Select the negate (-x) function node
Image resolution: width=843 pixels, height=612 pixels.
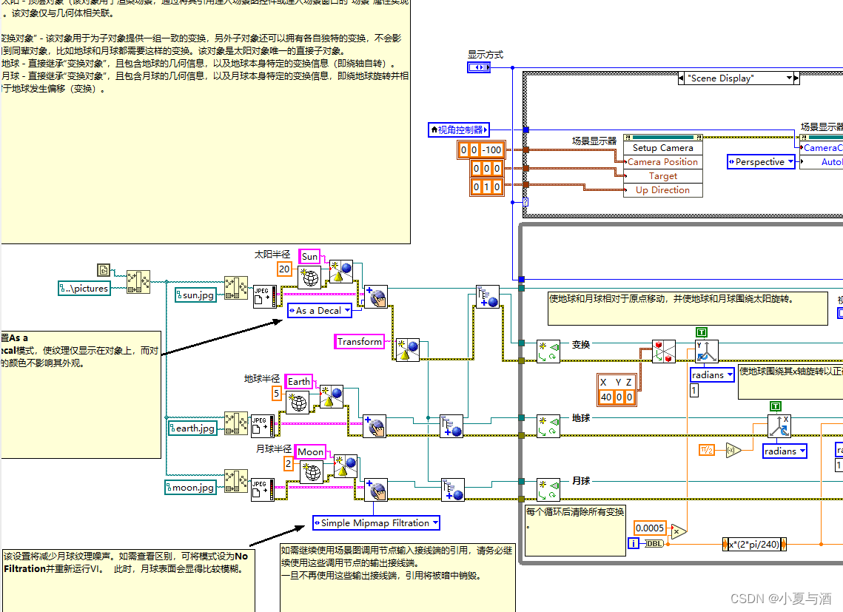click(731, 450)
